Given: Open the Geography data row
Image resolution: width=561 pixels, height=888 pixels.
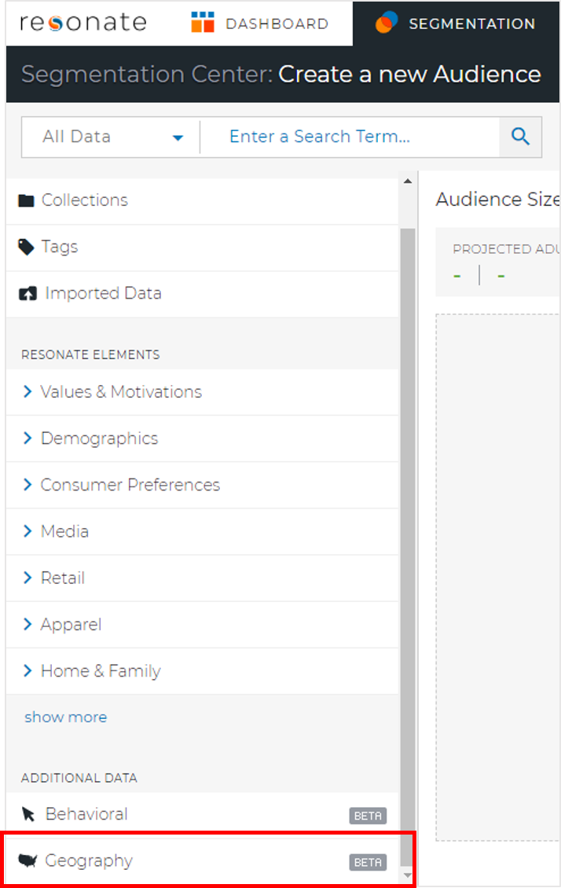Looking at the screenshot, I should point(202,860).
